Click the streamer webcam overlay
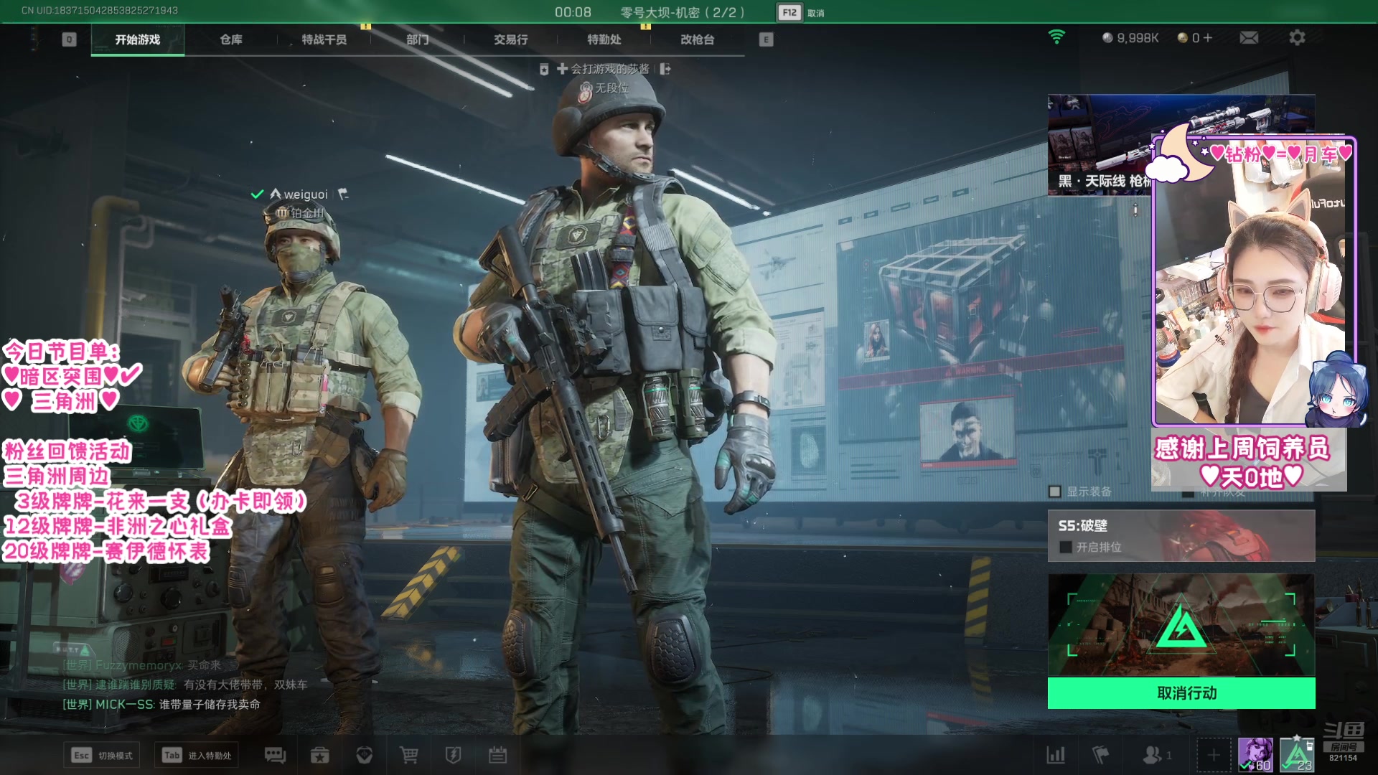Viewport: 1378px width, 775px height. pos(1253,281)
